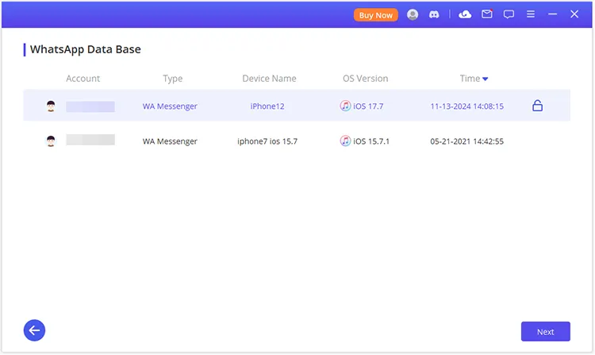
Task: Click the orange Buy Now button
Action: point(376,15)
